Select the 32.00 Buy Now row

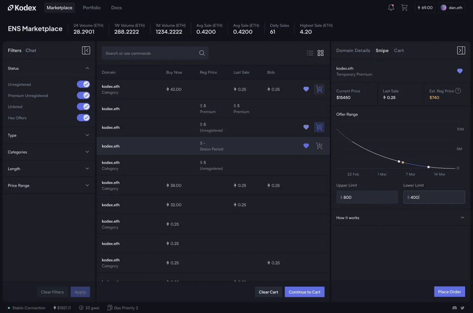pos(213,205)
